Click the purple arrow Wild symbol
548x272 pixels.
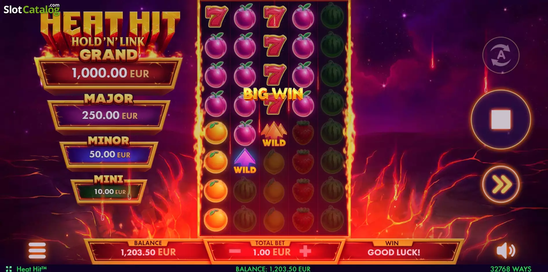[245, 161]
